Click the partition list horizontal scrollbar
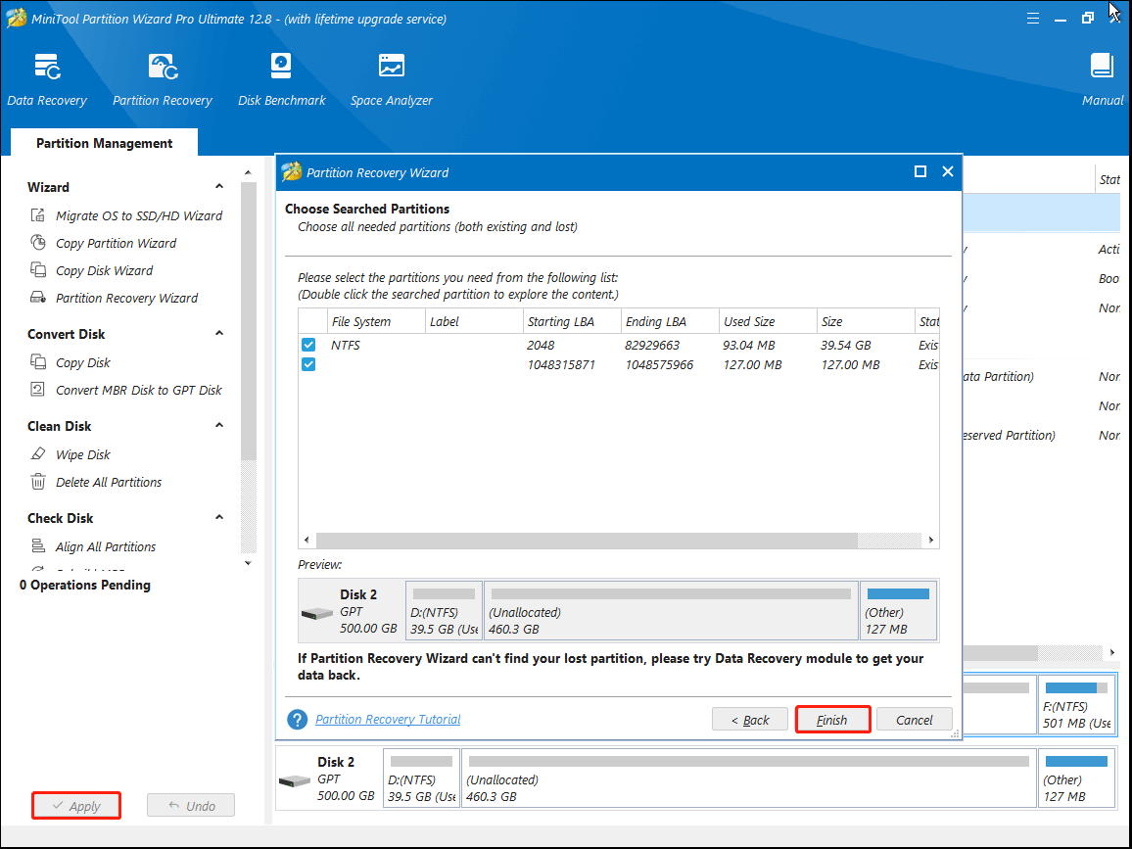Image resolution: width=1132 pixels, height=849 pixels. [587, 540]
